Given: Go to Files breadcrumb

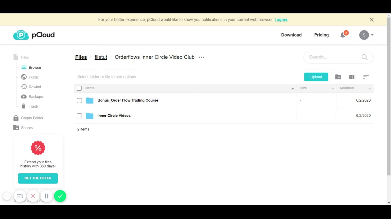Looking at the screenshot, I should point(81,57).
